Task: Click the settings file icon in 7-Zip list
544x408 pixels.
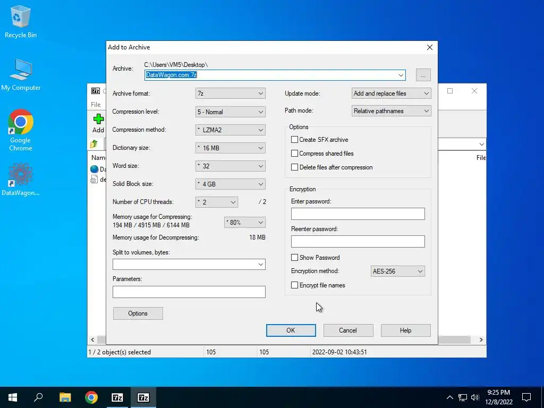Action: [x=94, y=180]
